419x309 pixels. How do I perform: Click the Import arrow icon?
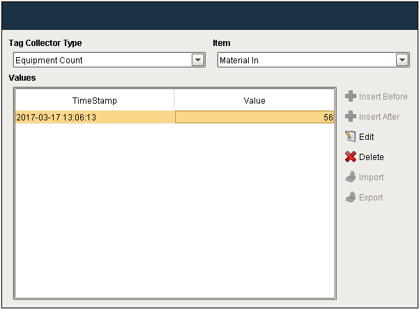coord(351,177)
